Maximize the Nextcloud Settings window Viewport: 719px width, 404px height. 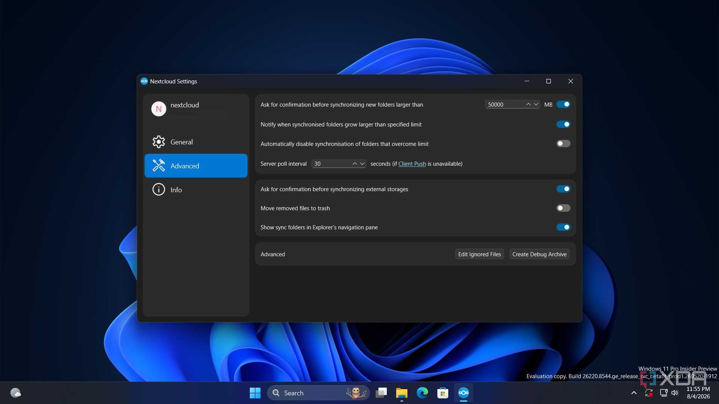point(549,81)
